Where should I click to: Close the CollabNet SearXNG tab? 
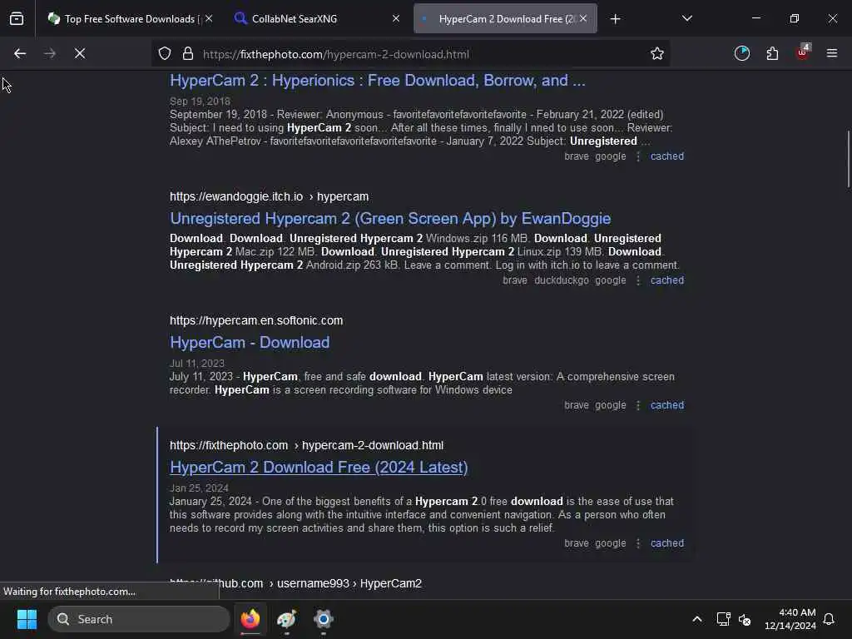pos(395,19)
